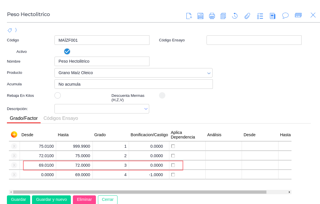Toggle the Activo checkbox

click(x=67, y=51)
